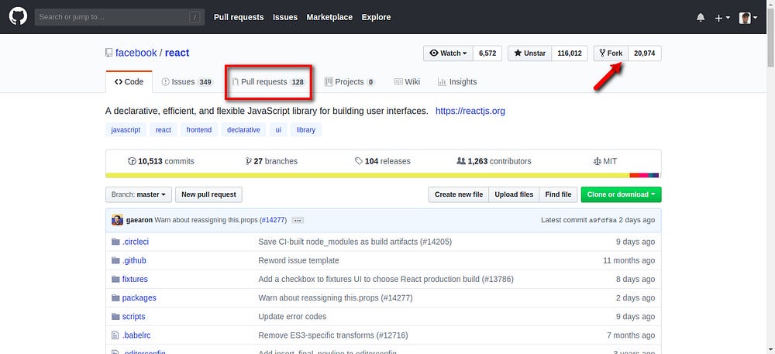Switch to the Pull requests 128 tab
Viewport: 775px width, 354px height.
pos(268,82)
